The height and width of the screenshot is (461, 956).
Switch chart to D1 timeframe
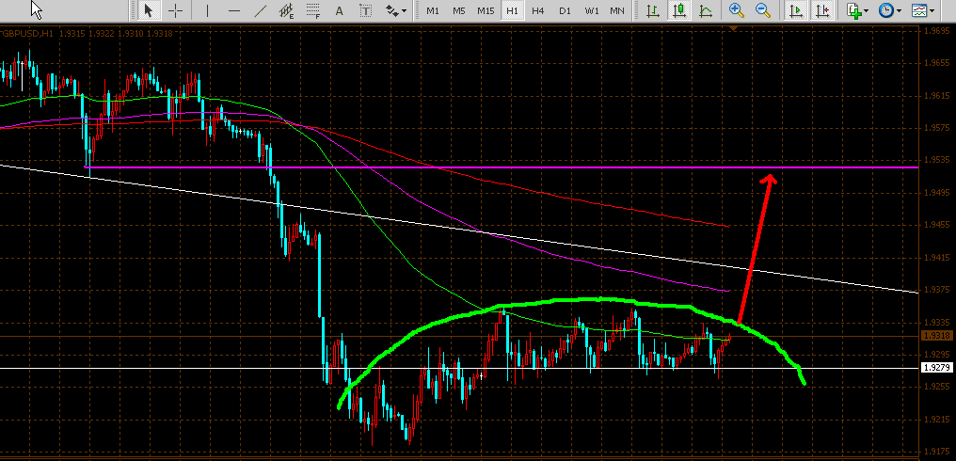(x=566, y=10)
